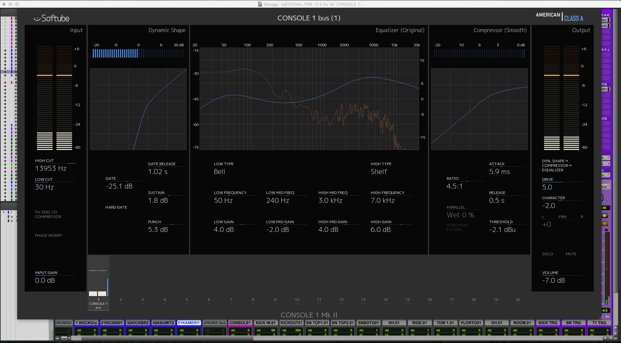Enable Phase Invert on the input section
621x343 pixels.
48,235
